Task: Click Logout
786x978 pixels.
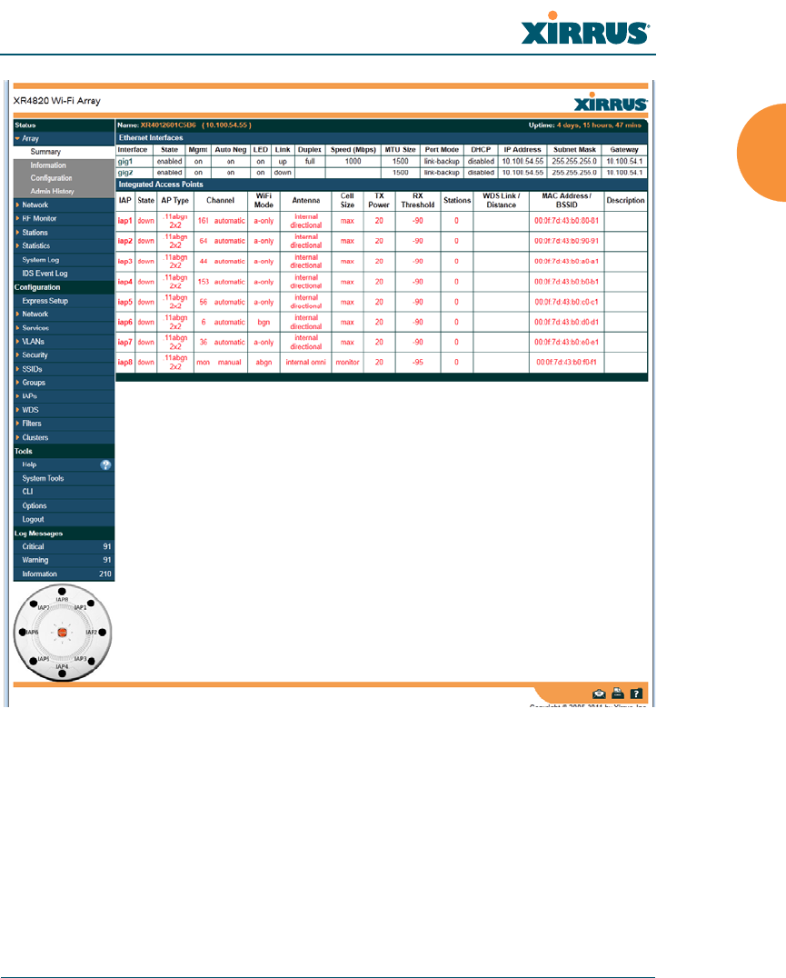Action: [33, 519]
